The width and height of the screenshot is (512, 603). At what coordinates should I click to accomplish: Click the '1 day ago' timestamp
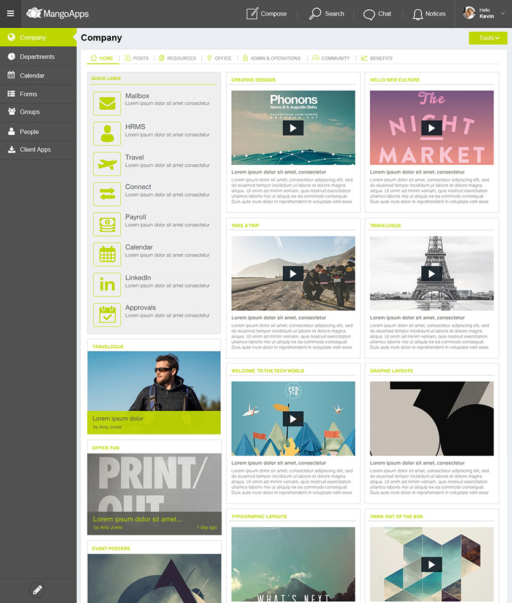click(x=207, y=527)
